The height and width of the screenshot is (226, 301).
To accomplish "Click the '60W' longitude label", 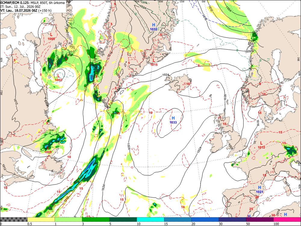I will click(x=108, y=2).
